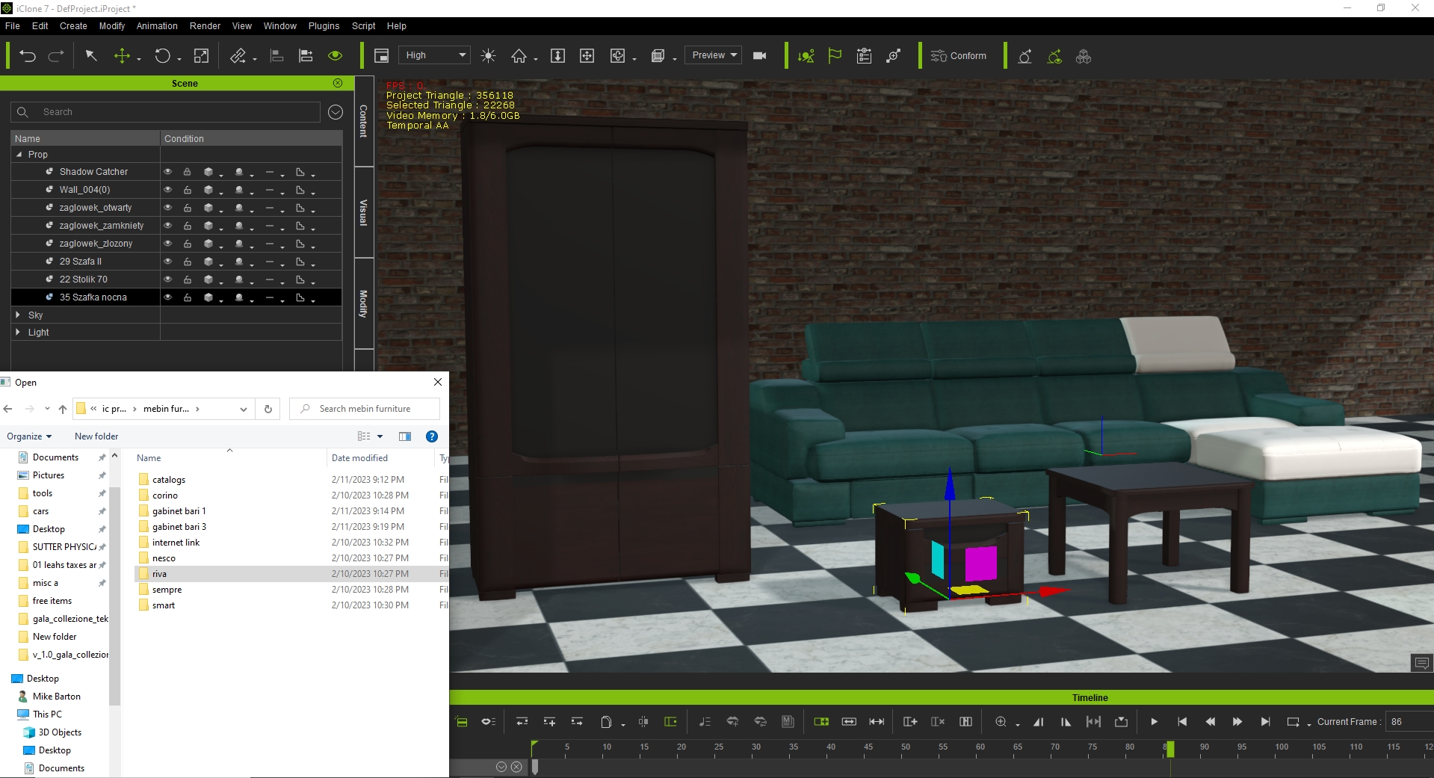This screenshot has height=778, width=1434.
Task: Toggle visibility eye for 35 Szafka nocna
Action: tap(168, 297)
